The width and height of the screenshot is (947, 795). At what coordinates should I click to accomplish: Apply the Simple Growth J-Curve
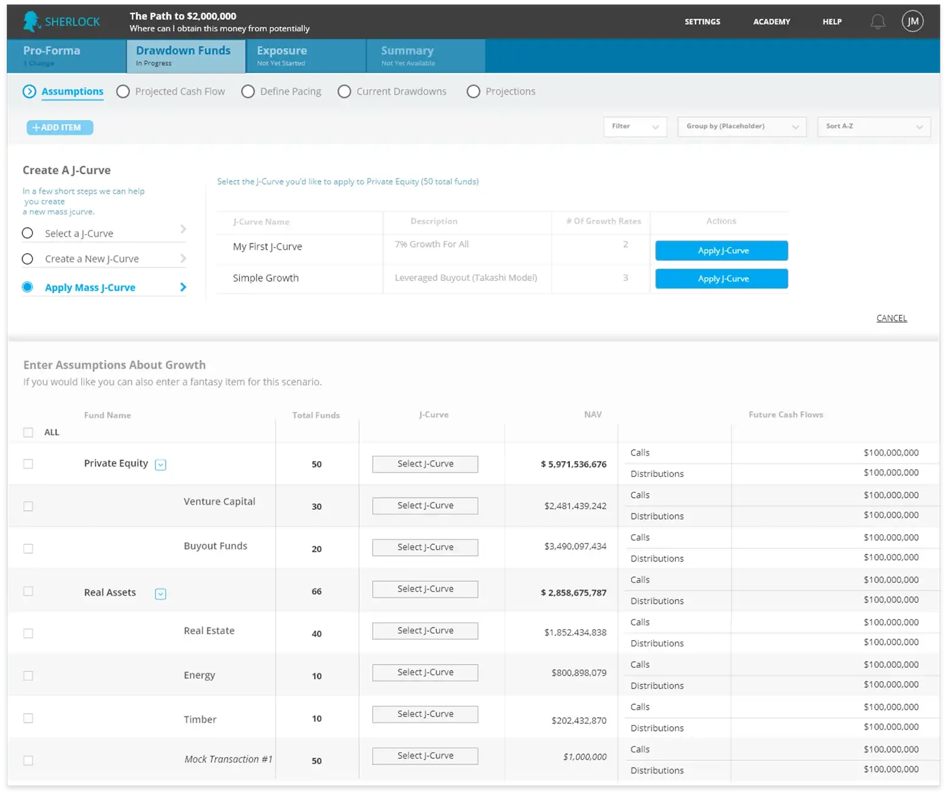721,278
